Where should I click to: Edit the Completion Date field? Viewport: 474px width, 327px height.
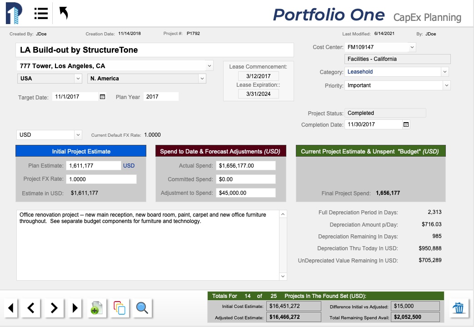374,124
